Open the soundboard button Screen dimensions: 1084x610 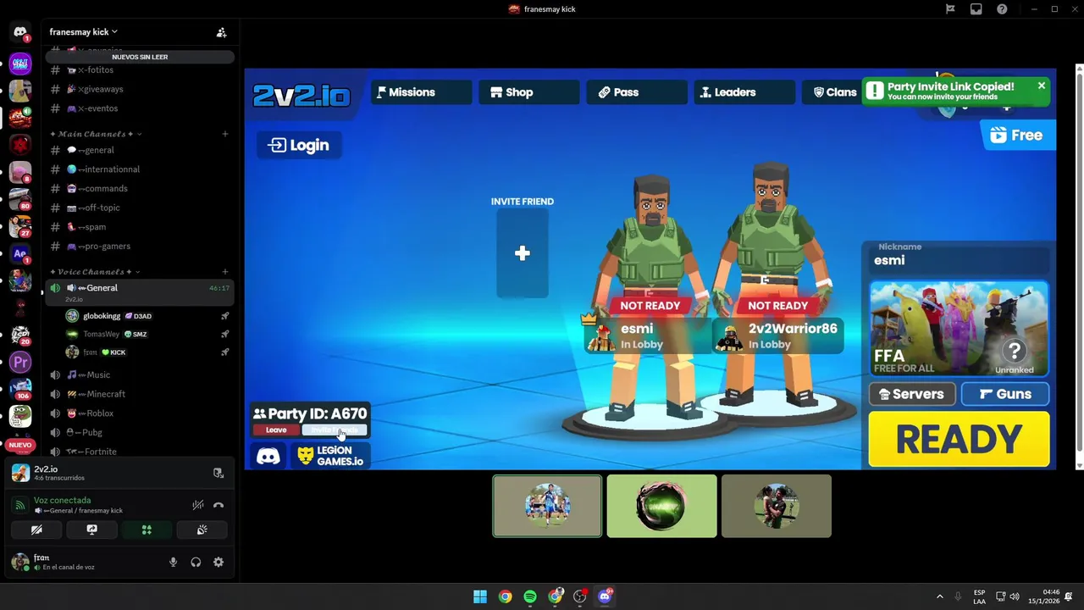point(202,530)
